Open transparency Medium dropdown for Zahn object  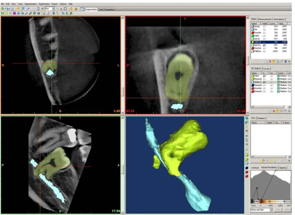[282, 76]
